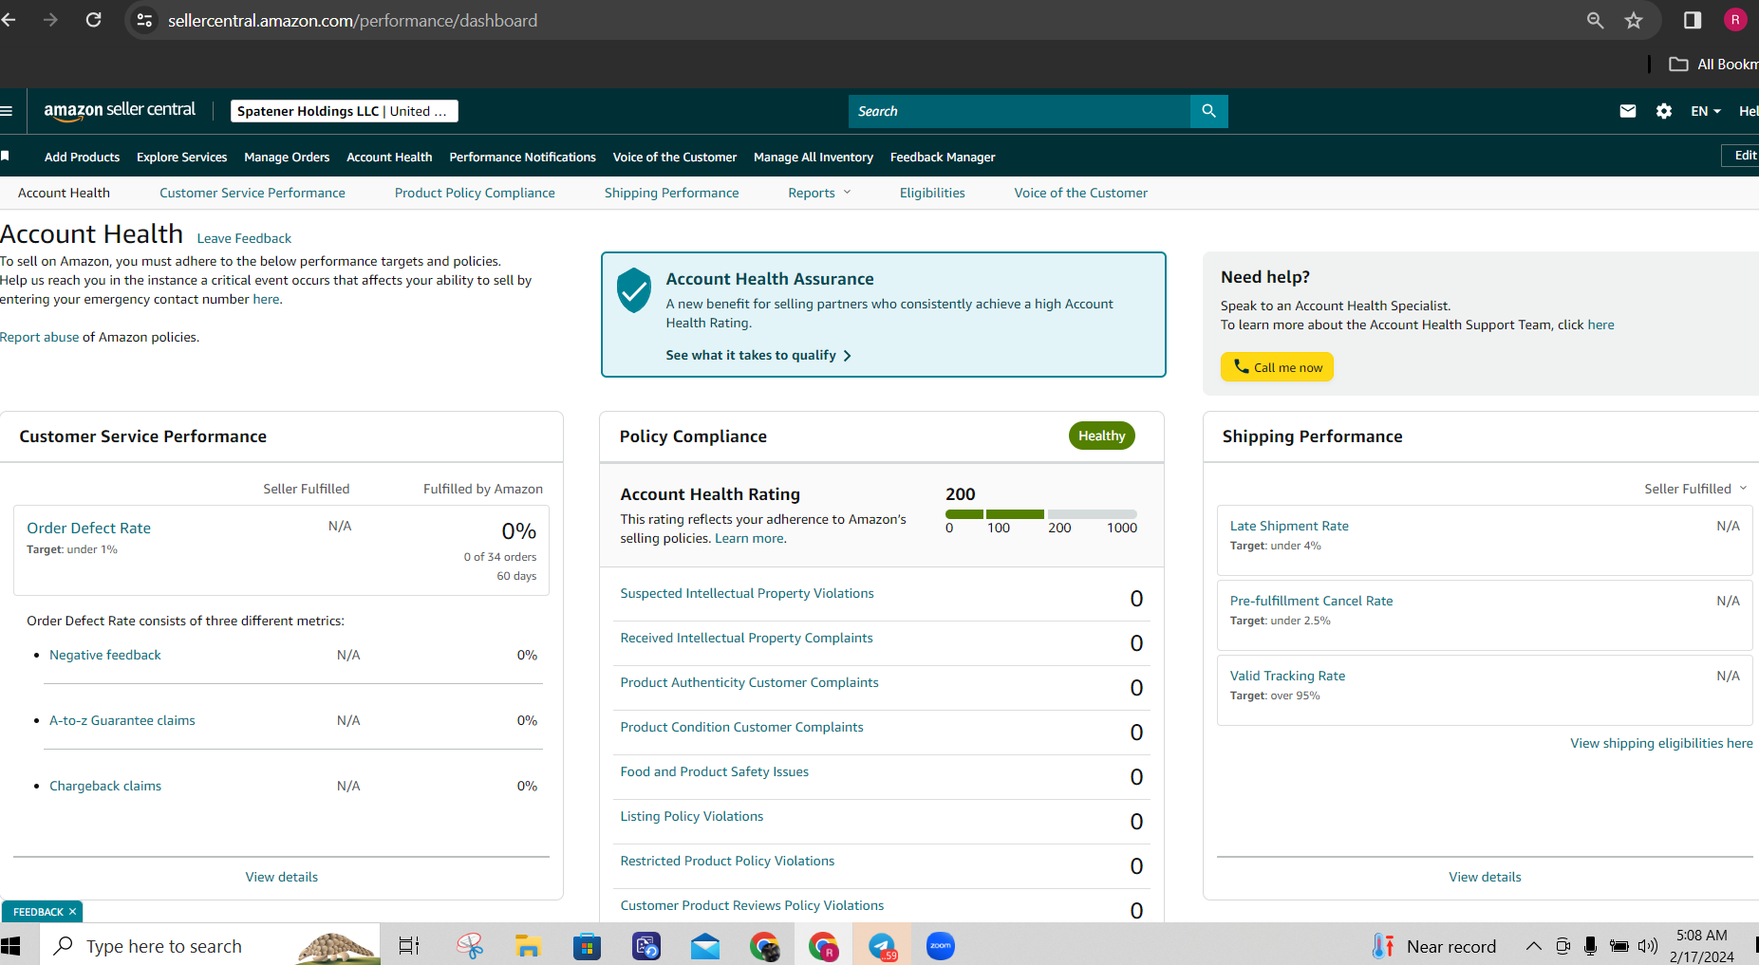
Task: Click the browser address bar URL
Action: point(352,20)
